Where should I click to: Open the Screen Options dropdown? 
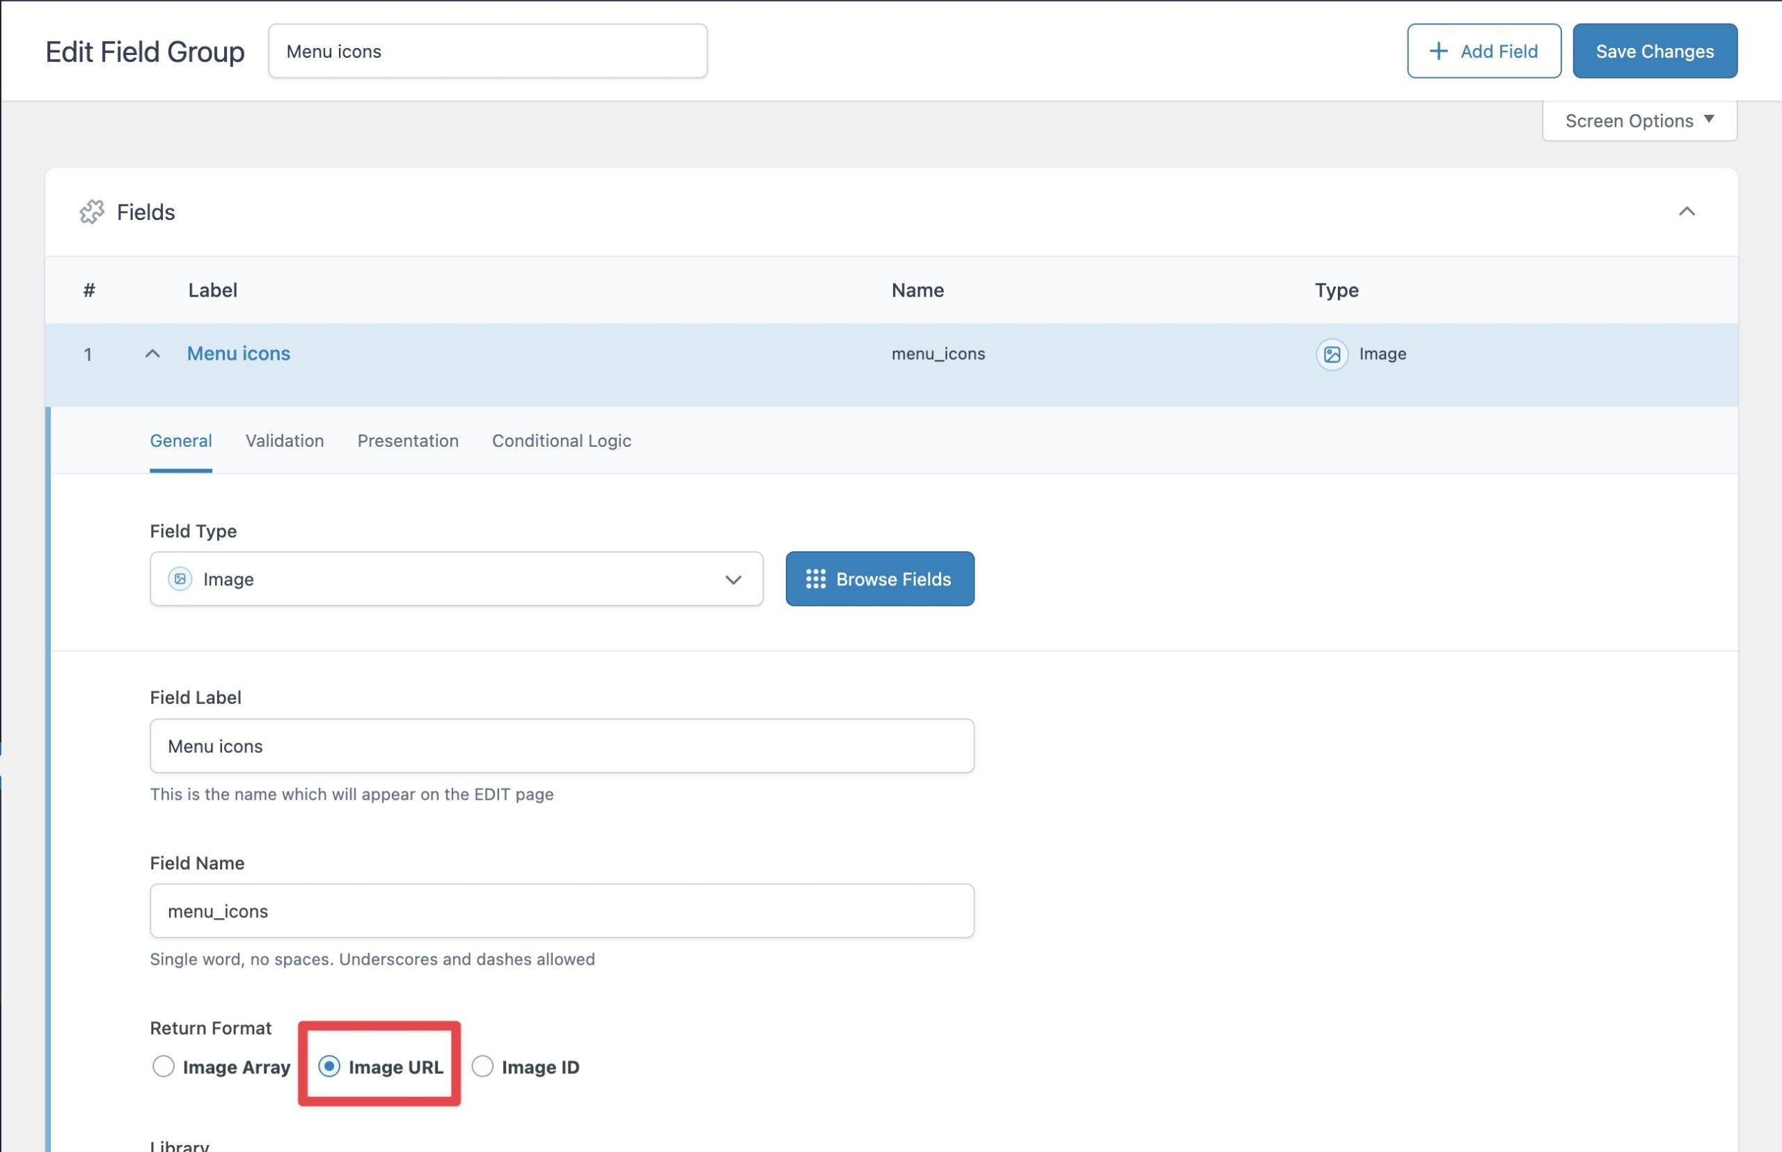coord(1639,120)
